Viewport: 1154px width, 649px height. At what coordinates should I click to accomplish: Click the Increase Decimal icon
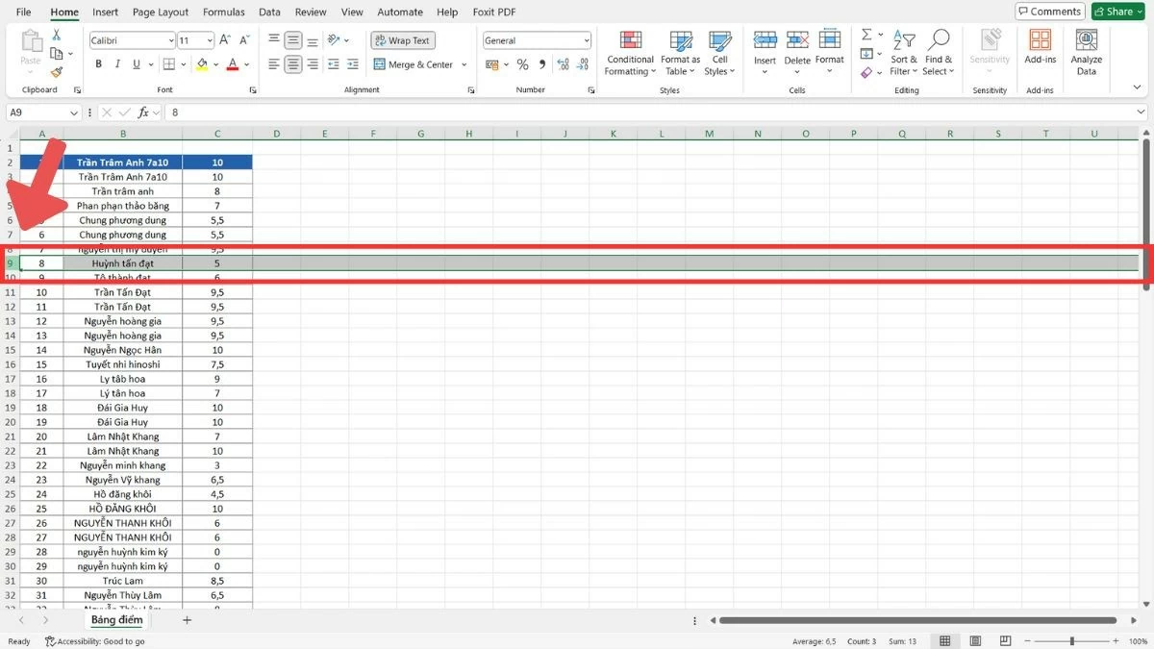(563, 64)
